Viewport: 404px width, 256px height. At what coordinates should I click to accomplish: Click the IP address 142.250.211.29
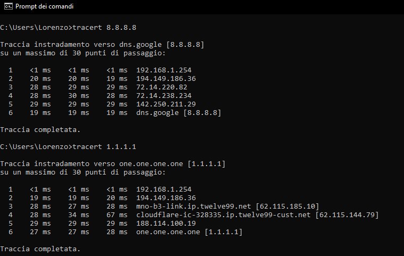coord(167,104)
